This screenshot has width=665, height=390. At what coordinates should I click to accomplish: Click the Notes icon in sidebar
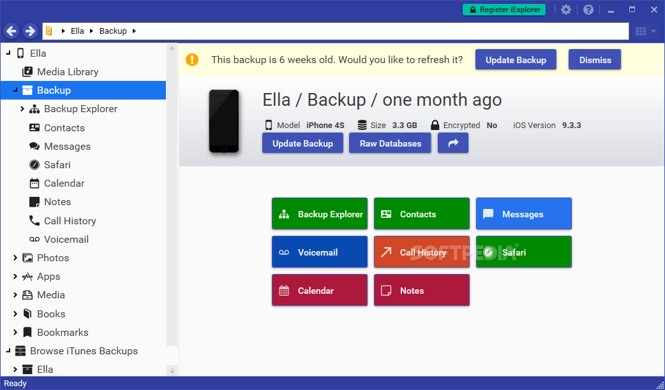point(34,202)
